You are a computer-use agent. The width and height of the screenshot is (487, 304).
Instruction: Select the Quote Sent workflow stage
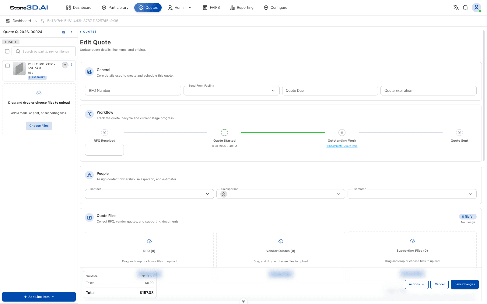[459, 133]
